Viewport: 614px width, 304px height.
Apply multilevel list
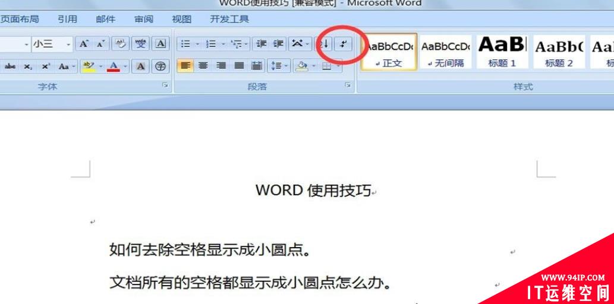pos(237,44)
